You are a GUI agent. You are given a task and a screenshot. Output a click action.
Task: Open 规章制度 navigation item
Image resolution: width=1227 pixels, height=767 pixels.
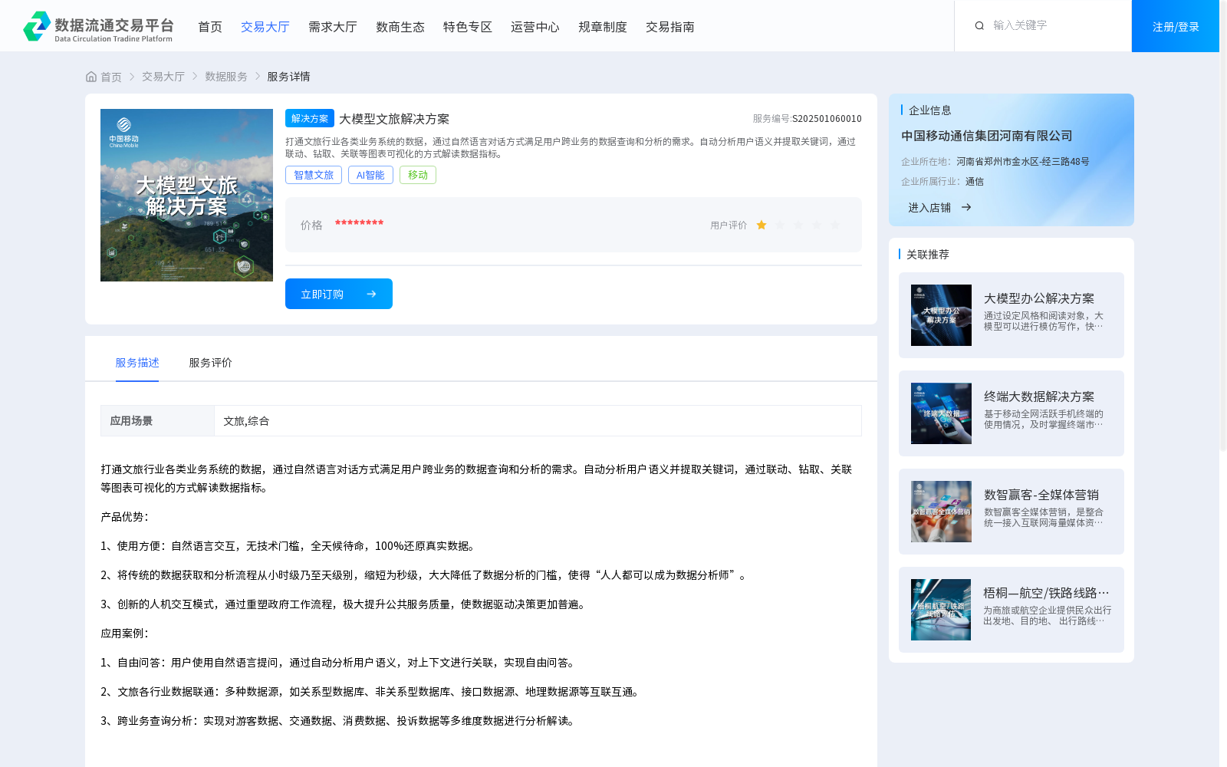coord(603,27)
